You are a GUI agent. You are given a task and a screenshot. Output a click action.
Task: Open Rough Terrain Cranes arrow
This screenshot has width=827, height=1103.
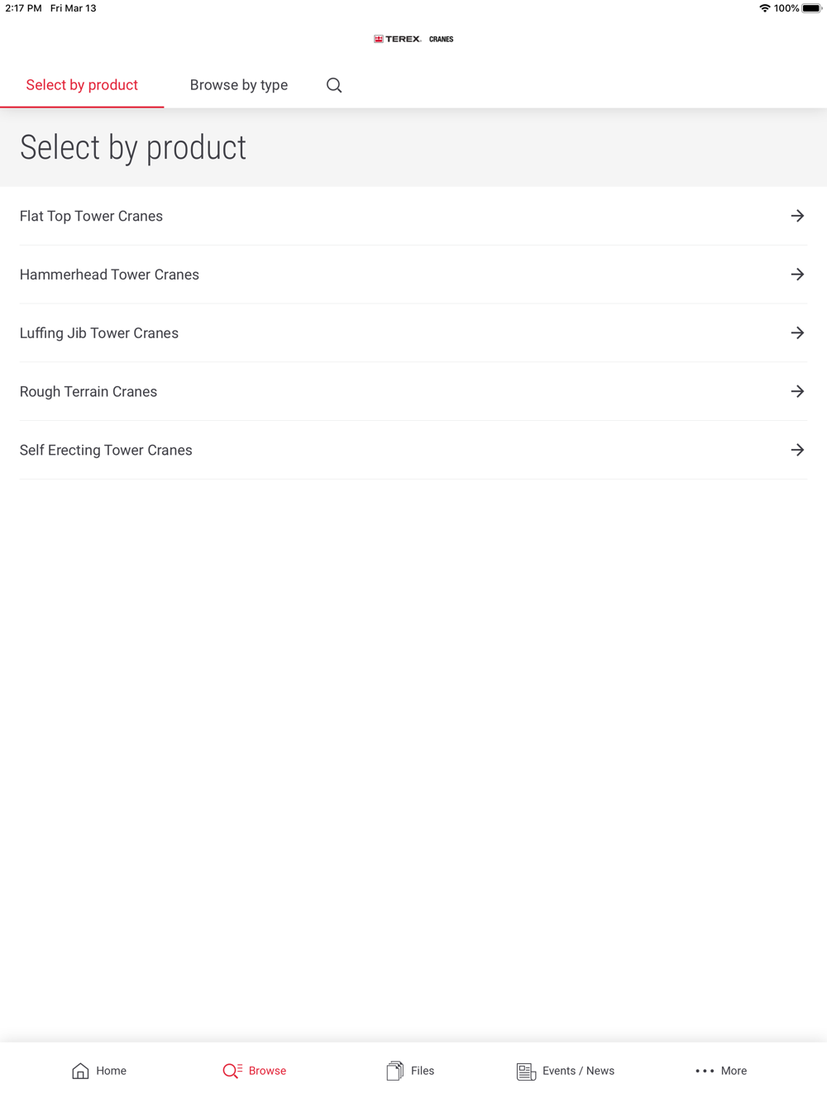797,392
